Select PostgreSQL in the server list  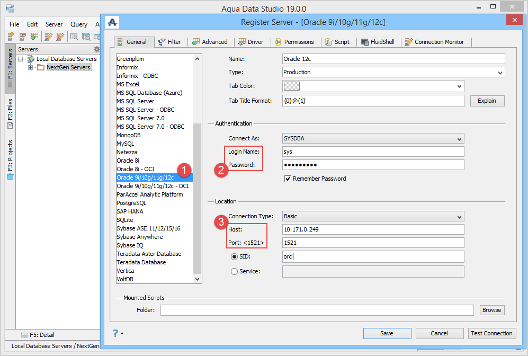(x=131, y=203)
